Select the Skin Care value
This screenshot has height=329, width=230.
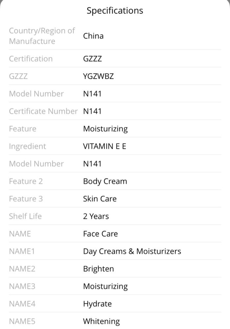pyautogui.click(x=100, y=199)
